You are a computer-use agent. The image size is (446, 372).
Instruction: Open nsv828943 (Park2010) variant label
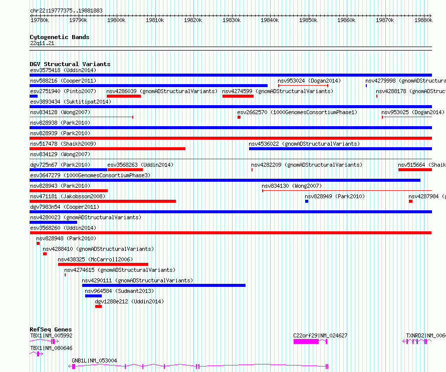[60, 186]
